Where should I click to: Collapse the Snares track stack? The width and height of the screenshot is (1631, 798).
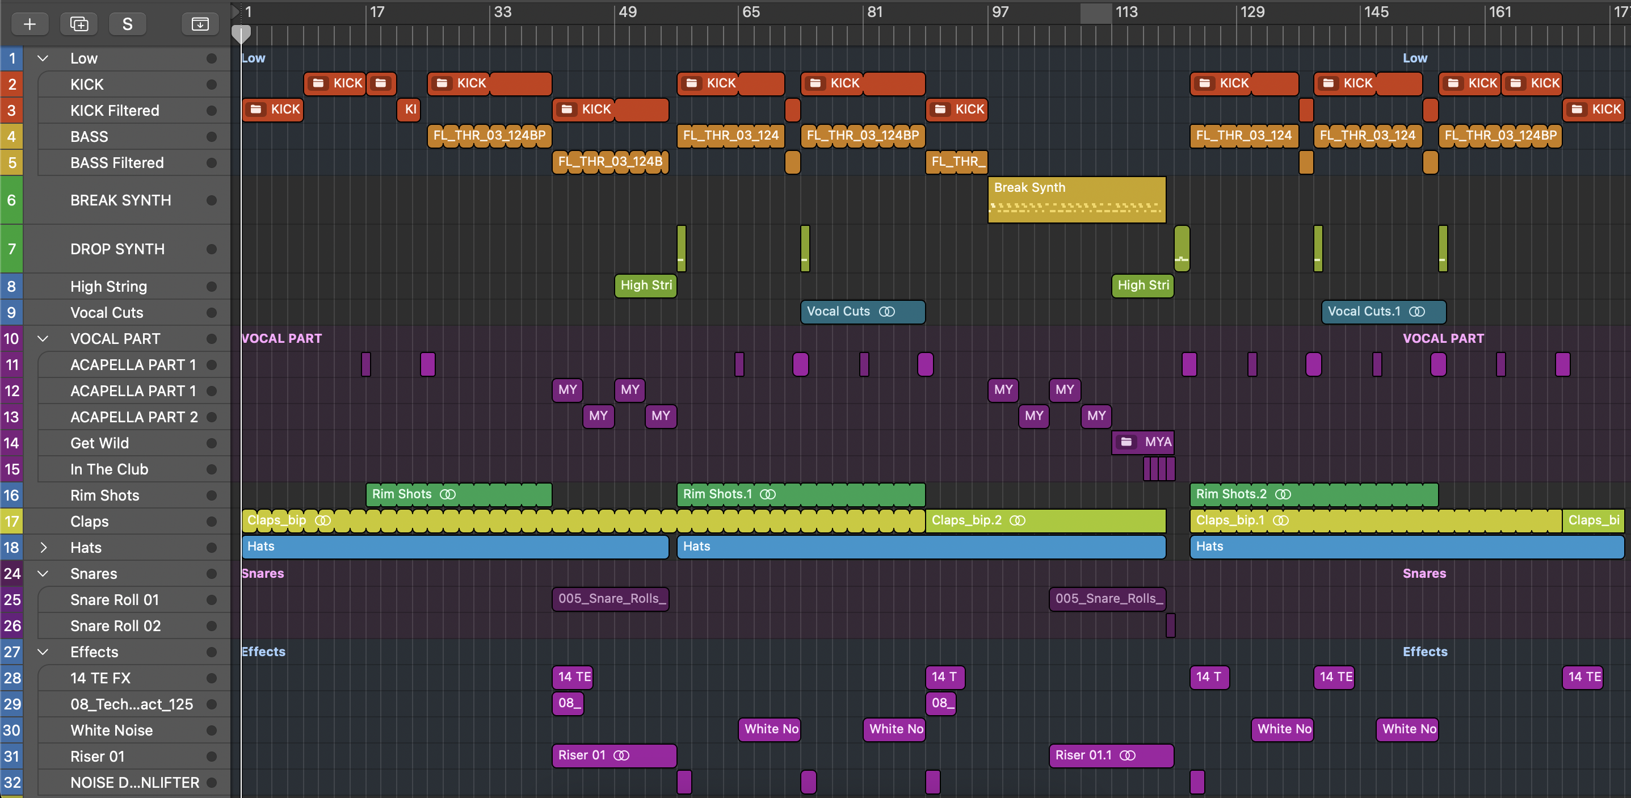[x=43, y=574]
